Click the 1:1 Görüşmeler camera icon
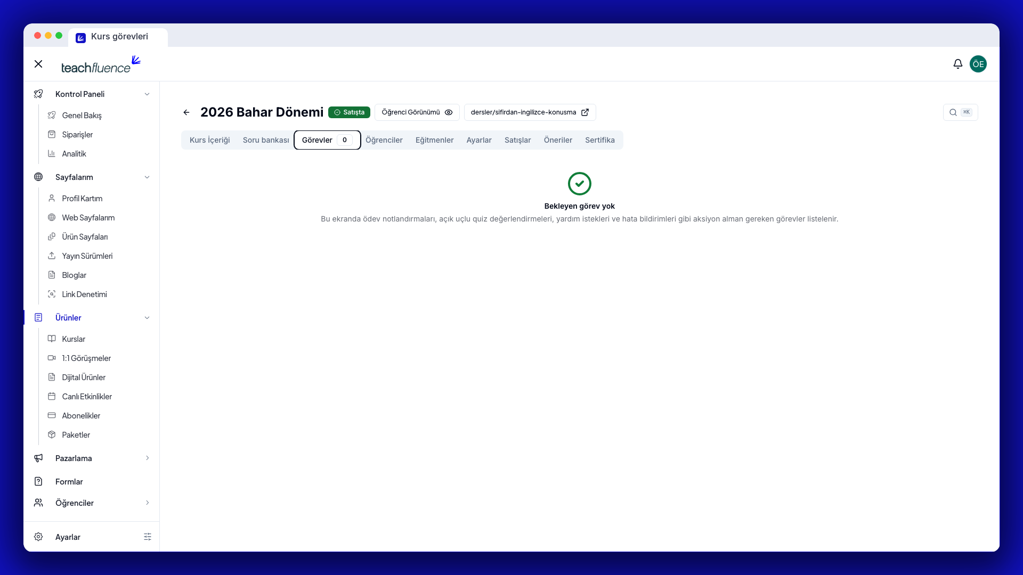 [x=52, y=358]
